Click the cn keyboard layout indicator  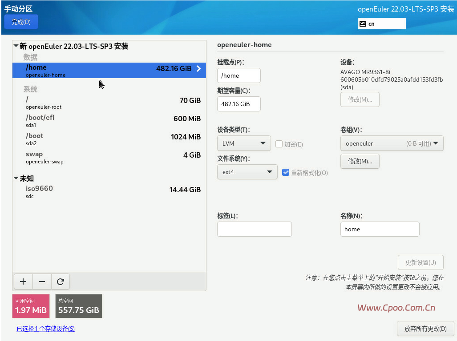coord(381,24)
